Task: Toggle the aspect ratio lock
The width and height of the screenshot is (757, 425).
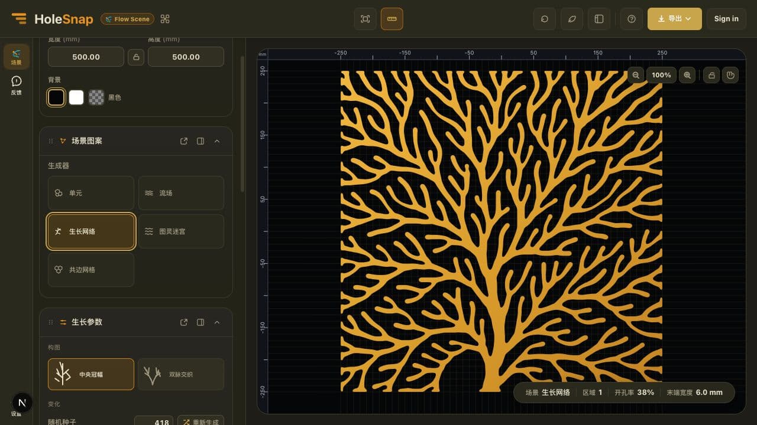Action: point(136,57)
